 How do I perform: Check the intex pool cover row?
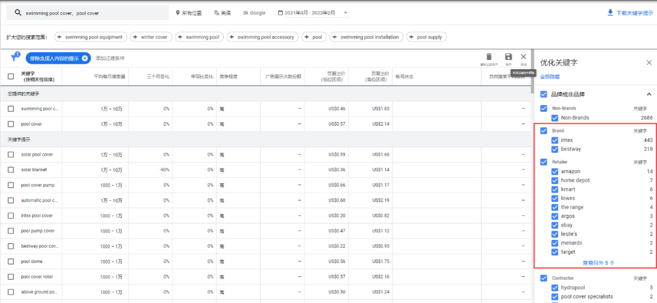11,216
